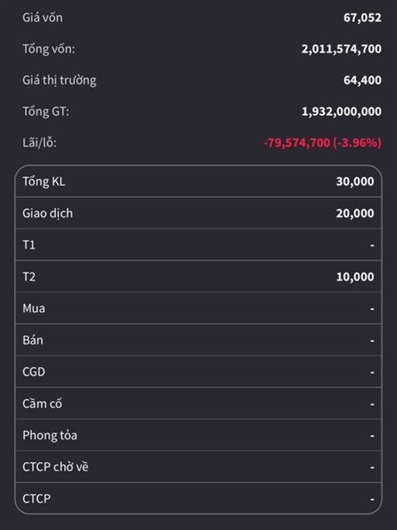Tap the red Lãi/lỗ loss figure
Screen dimensions: 397x530
point(322,142)
